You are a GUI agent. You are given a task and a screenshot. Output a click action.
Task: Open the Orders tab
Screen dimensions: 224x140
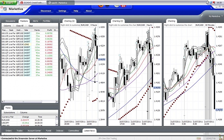pos(9,131)
